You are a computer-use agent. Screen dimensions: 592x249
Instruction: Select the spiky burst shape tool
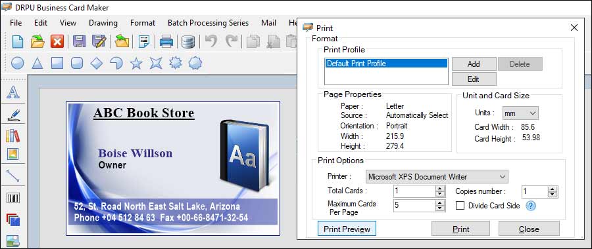[176, 63]
